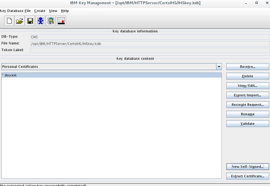Viewport: 270px width, 186px height.
Task: Click the DB-Type field showing CMS
Action: (x=150, y=37)
